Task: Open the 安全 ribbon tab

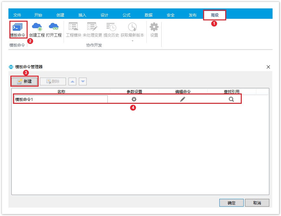Action: 170,15
